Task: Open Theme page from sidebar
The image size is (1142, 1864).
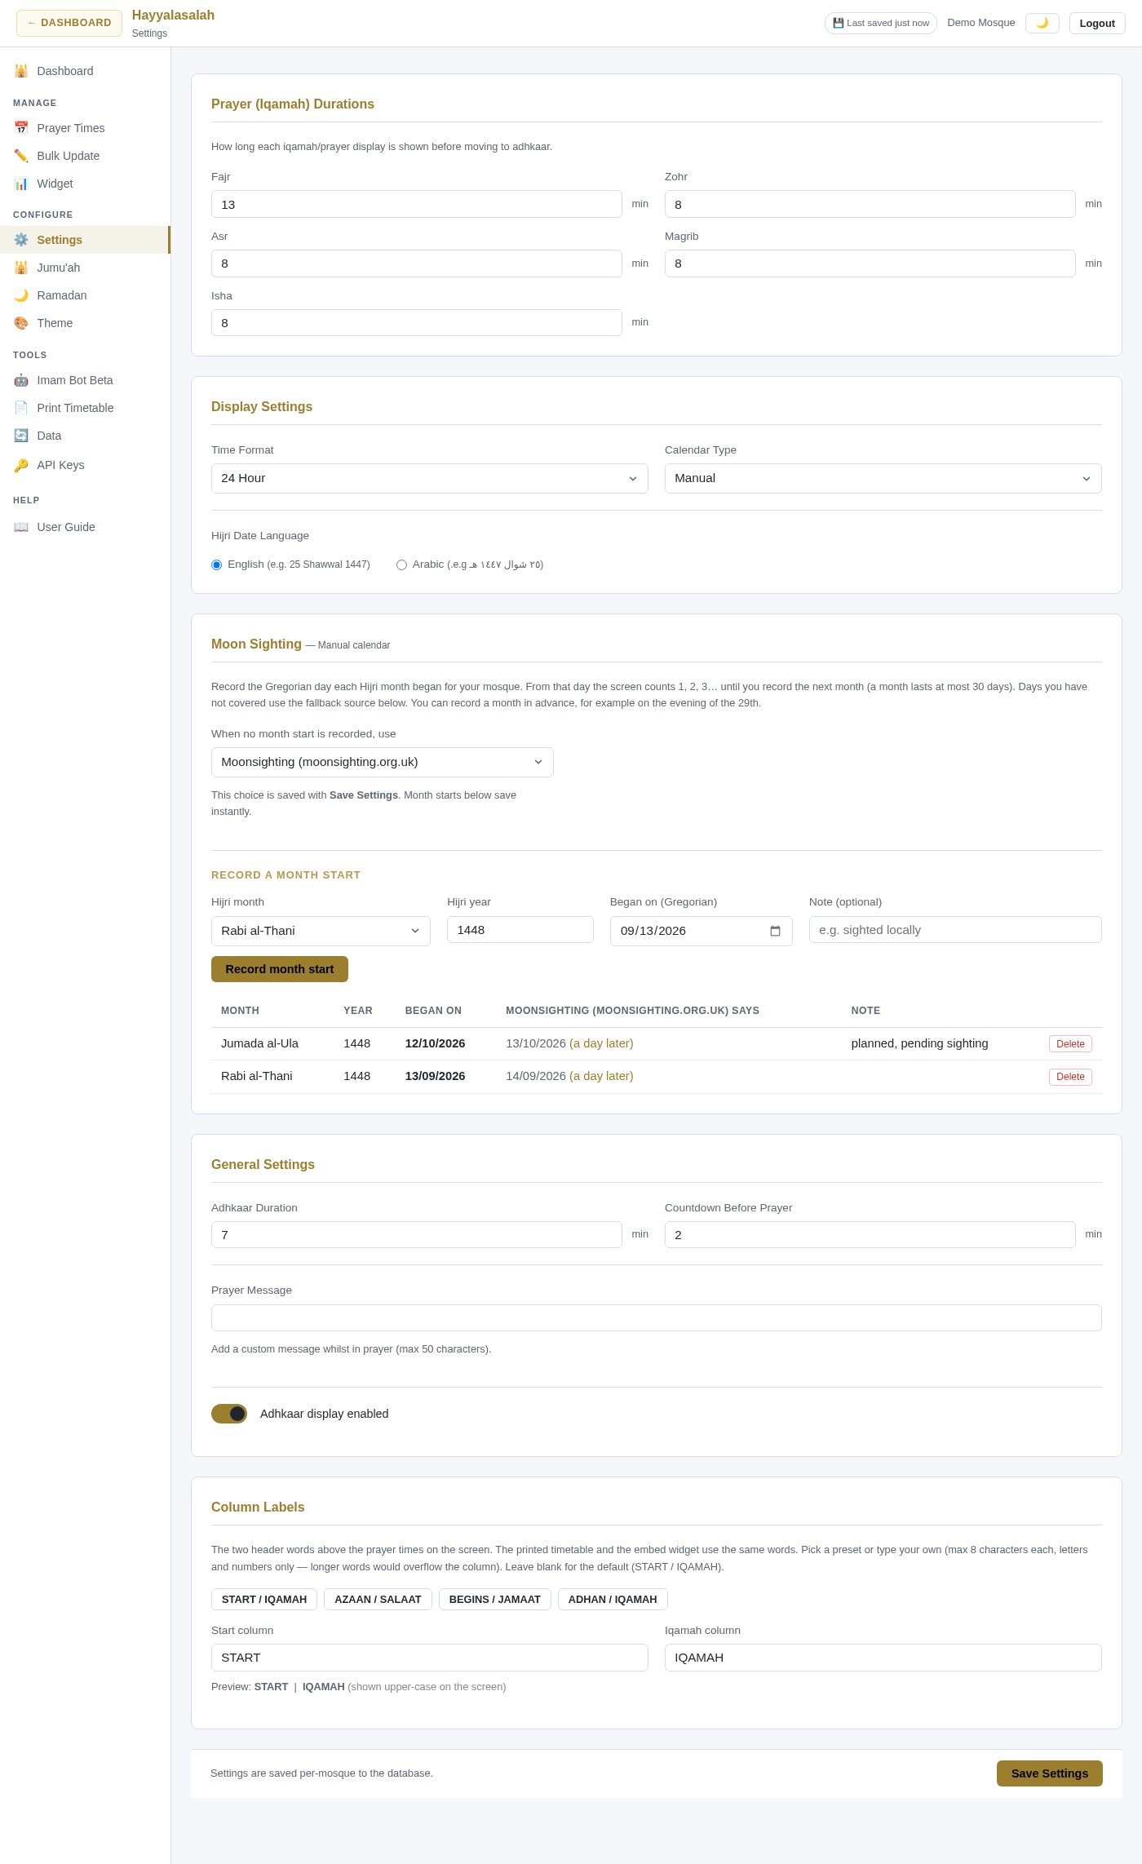Action: (x=85, y=323)
